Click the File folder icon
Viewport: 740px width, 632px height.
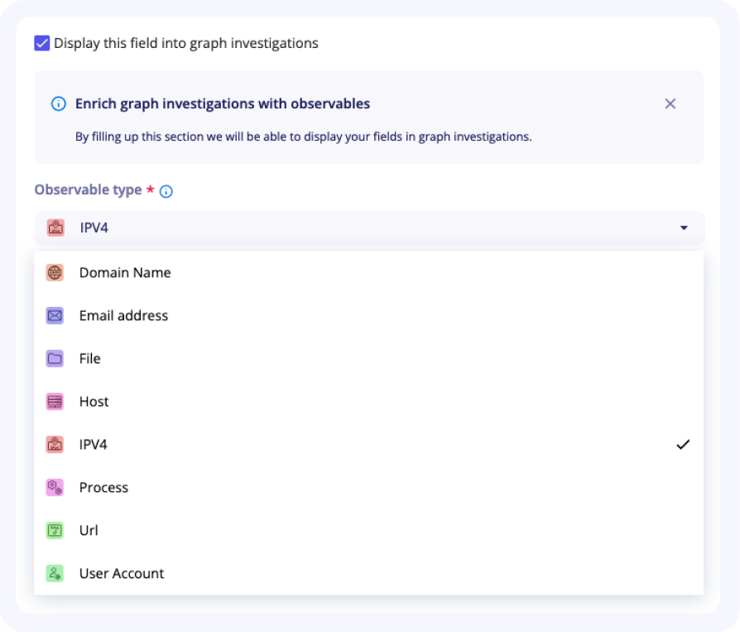pyautogui.click(x=54, y=358)
